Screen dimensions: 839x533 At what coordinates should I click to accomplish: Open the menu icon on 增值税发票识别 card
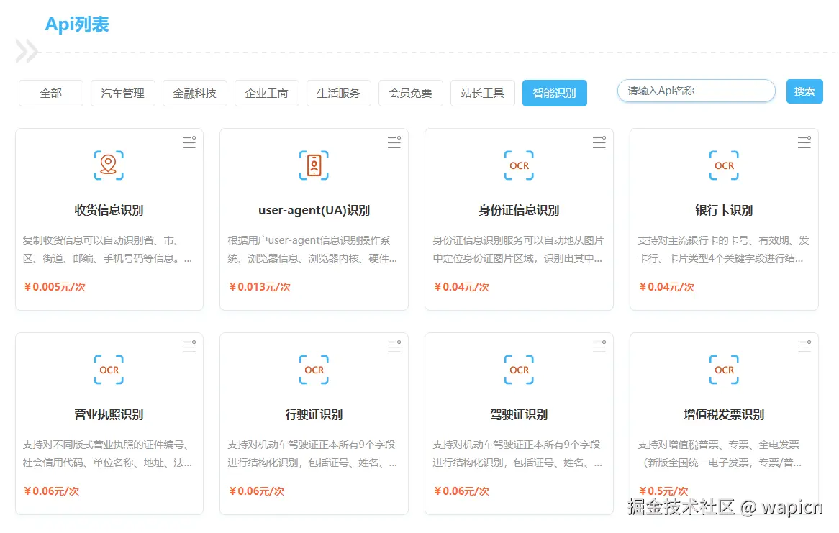tap(804, 347)
